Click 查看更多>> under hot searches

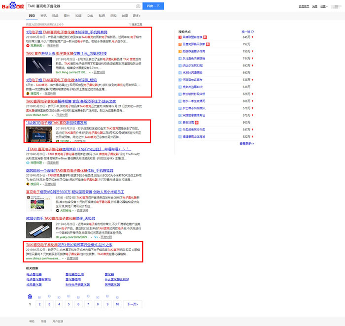[x=247, y=143]
